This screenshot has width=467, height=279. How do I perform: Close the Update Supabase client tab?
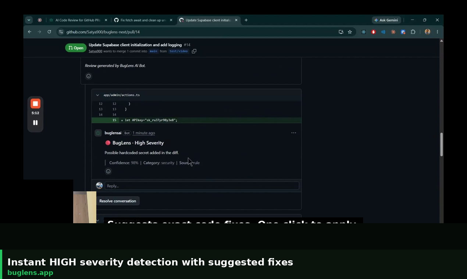tap(236, 20)
